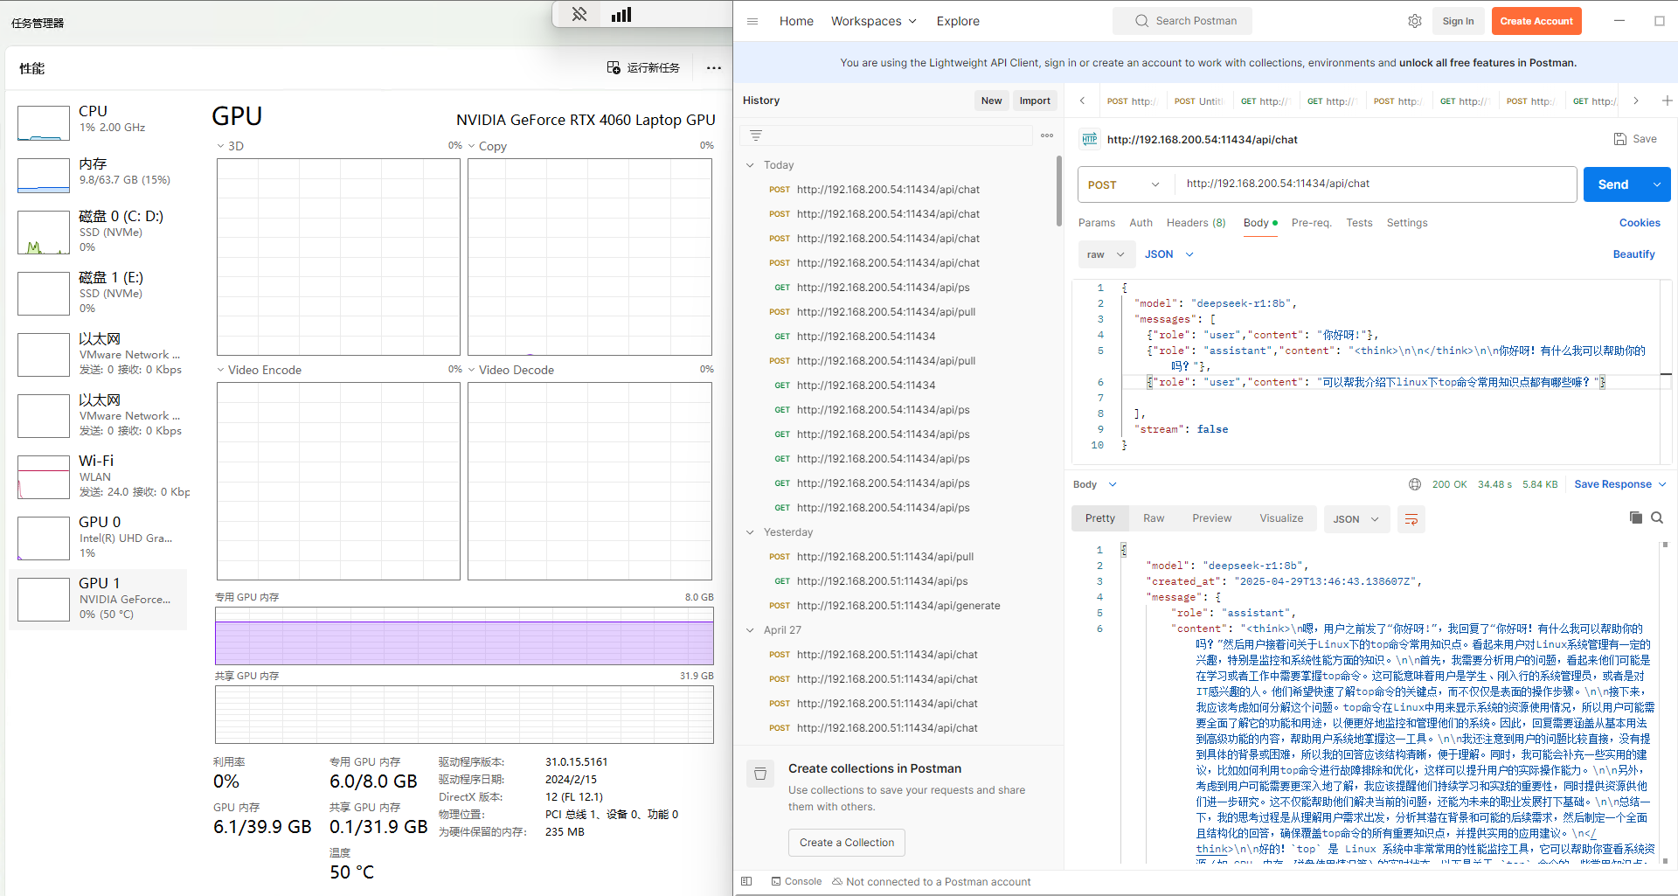Click the search magnifier in Search Postman
Screen dimensions: 1678x896
(1141, 21)
